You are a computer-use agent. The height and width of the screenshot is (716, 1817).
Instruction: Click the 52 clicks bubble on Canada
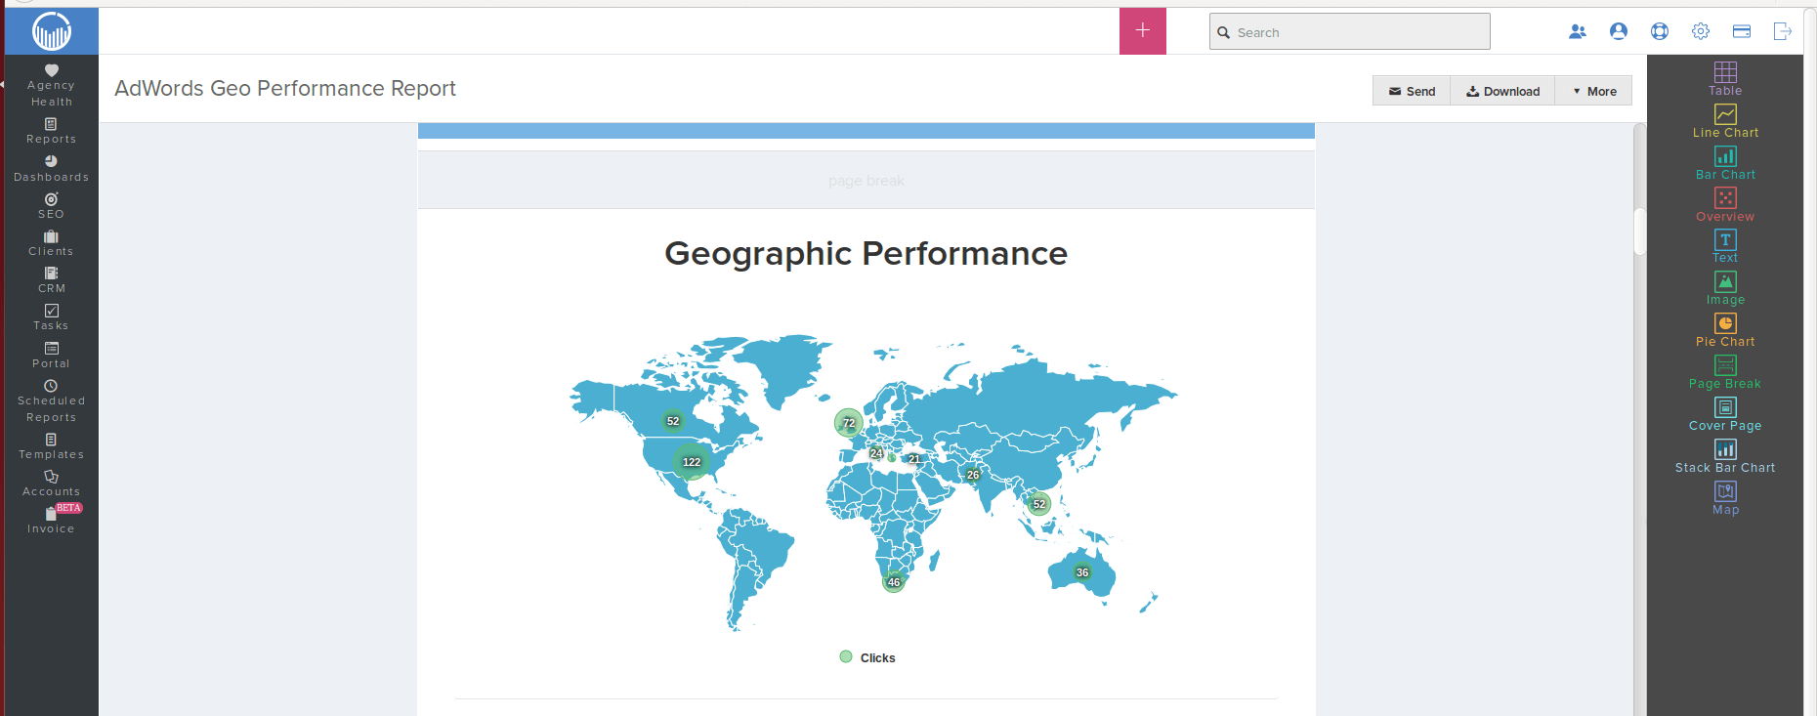click(673, 421)
